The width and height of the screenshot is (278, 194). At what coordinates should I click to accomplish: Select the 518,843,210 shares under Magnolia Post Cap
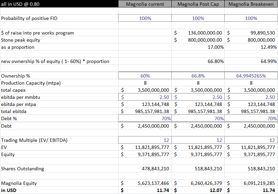pos(198,169)
